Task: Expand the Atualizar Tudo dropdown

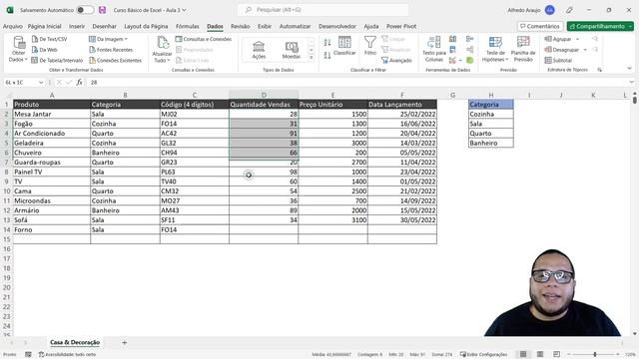Action: (x=162, y=60)
